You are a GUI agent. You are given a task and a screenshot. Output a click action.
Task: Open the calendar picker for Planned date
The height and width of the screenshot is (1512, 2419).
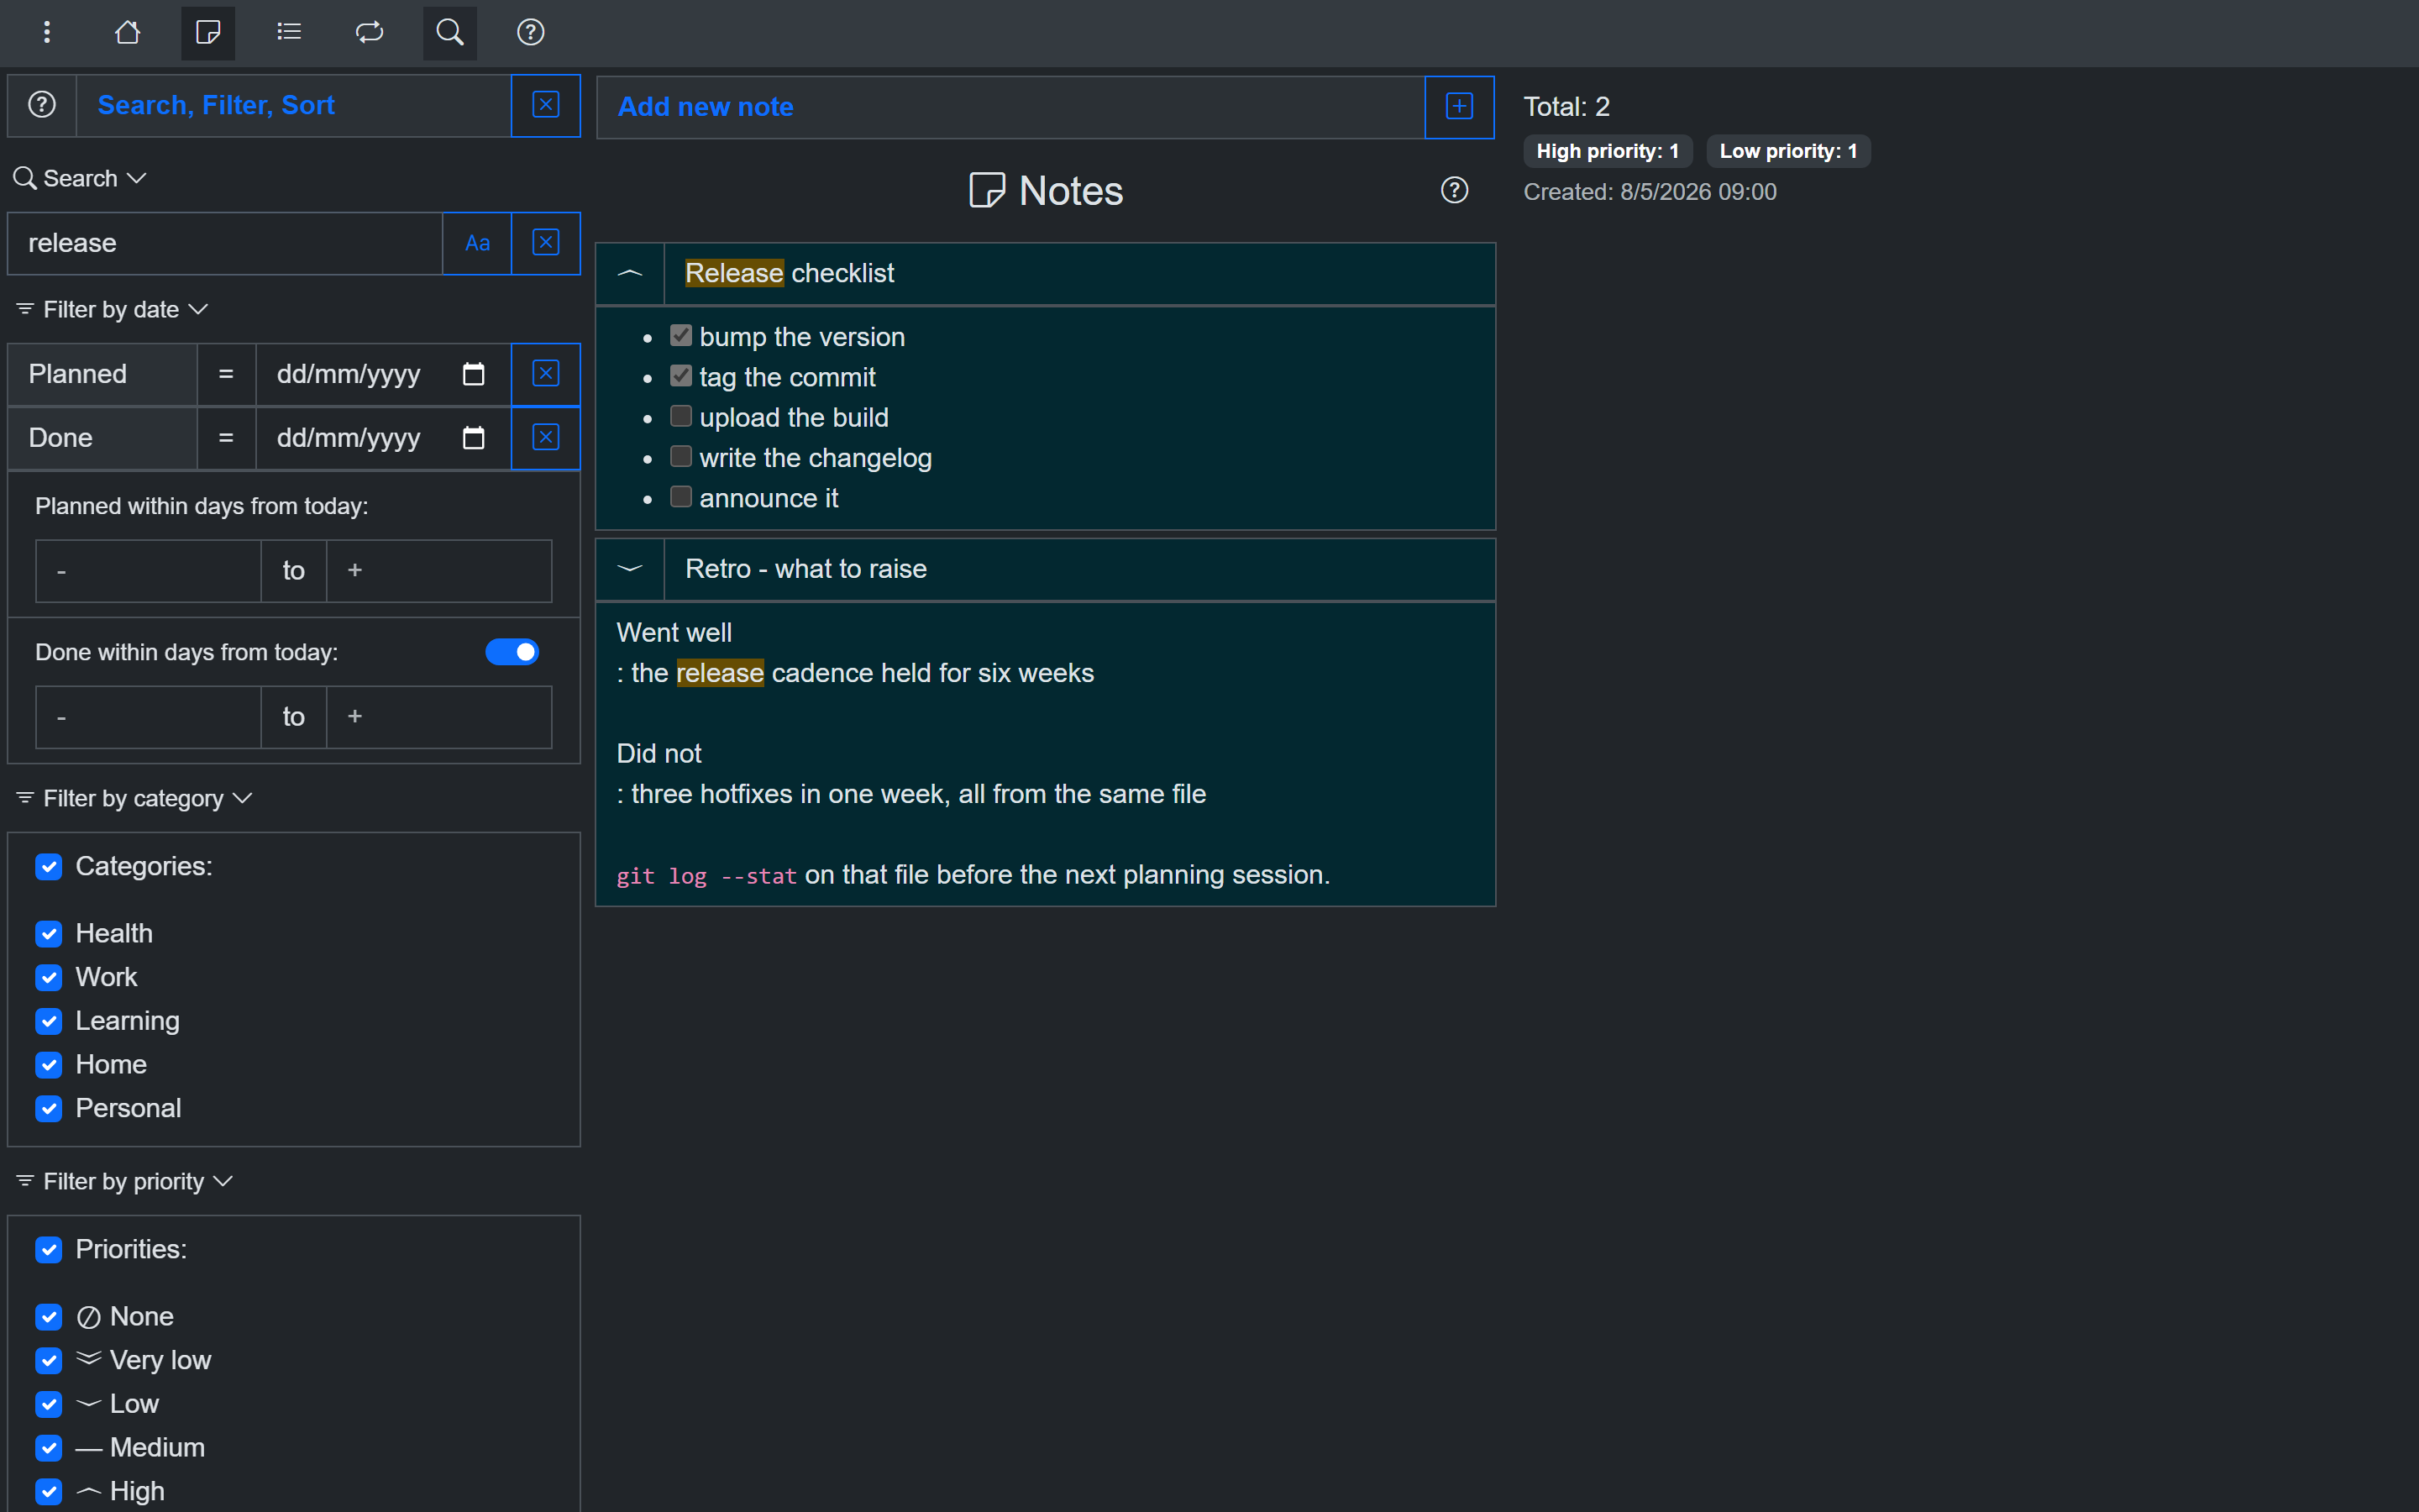(474, 374)
